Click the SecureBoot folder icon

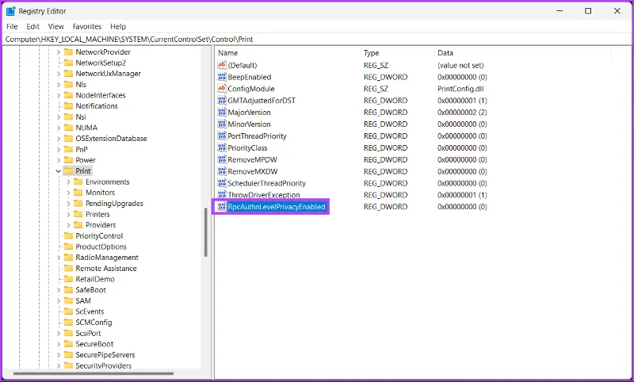pos(68,344)
